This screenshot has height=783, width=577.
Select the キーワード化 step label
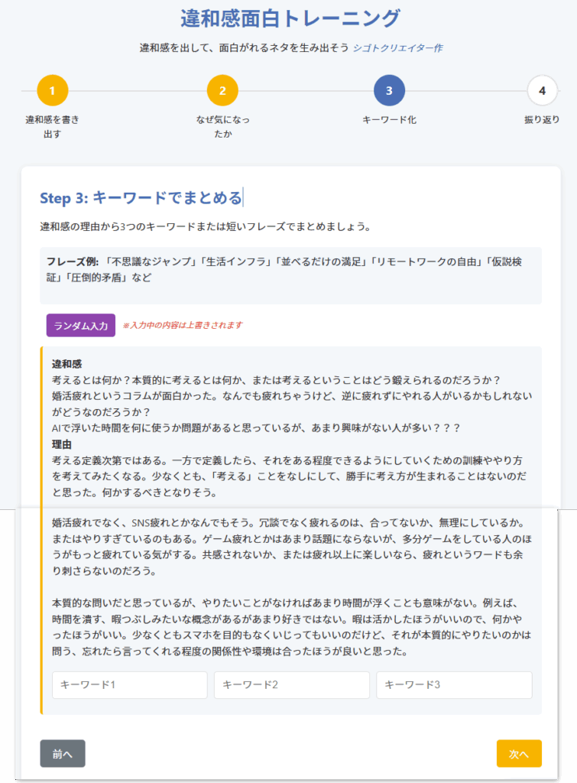(389, 120)
